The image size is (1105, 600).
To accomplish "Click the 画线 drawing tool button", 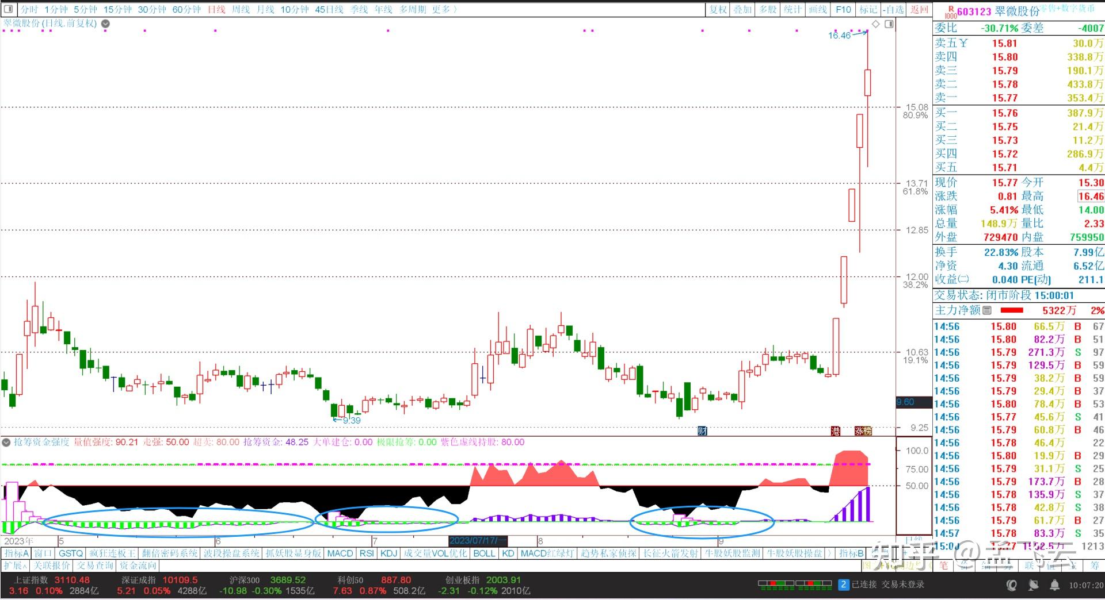I will point(817,9).
